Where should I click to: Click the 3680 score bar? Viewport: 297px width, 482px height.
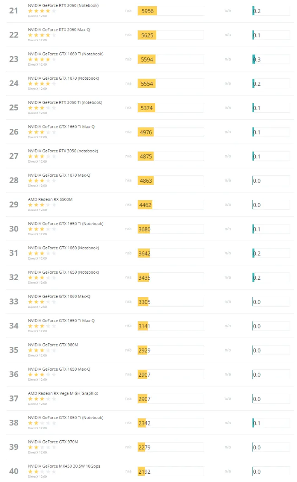pos(170,229)
